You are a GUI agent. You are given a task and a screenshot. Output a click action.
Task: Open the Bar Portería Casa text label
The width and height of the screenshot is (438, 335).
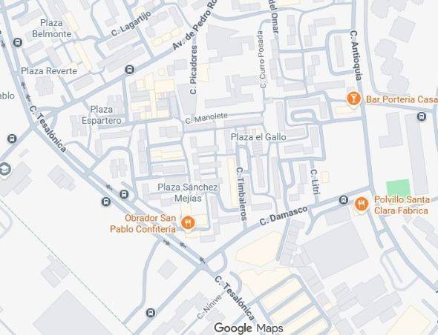pos(402,99)
